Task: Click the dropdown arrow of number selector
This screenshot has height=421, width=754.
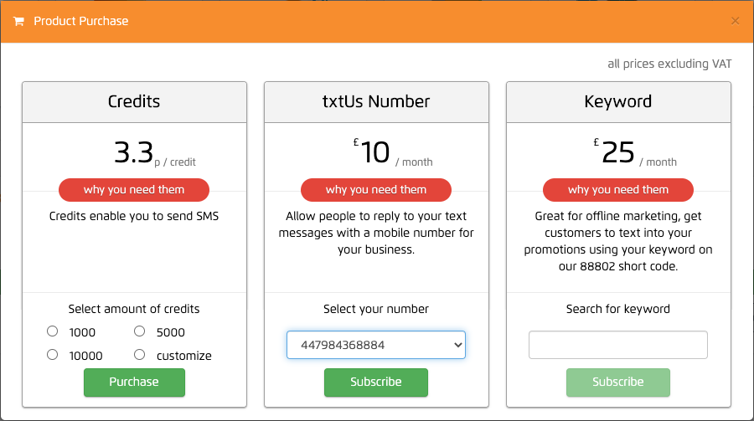Action: pyautogui.click(x=457, y=345)
